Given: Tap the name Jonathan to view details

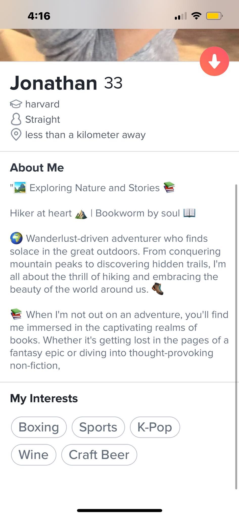Looking at the screenshot, I should (54, 83).
